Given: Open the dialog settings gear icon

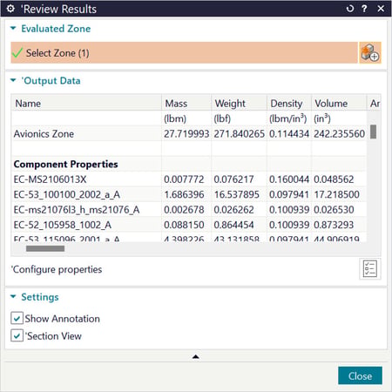Looking at the screenshot, I should pyautogui.click(x=10, y=9).
